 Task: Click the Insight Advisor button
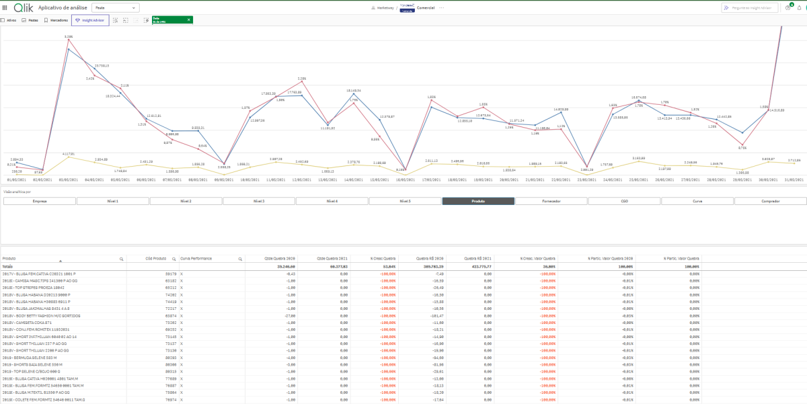click(90, 20)
